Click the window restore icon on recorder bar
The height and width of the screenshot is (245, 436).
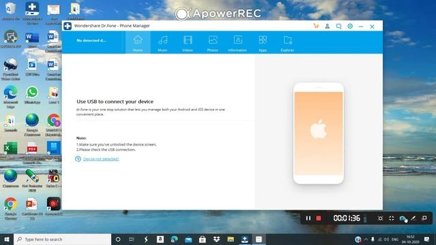[424, 218]
